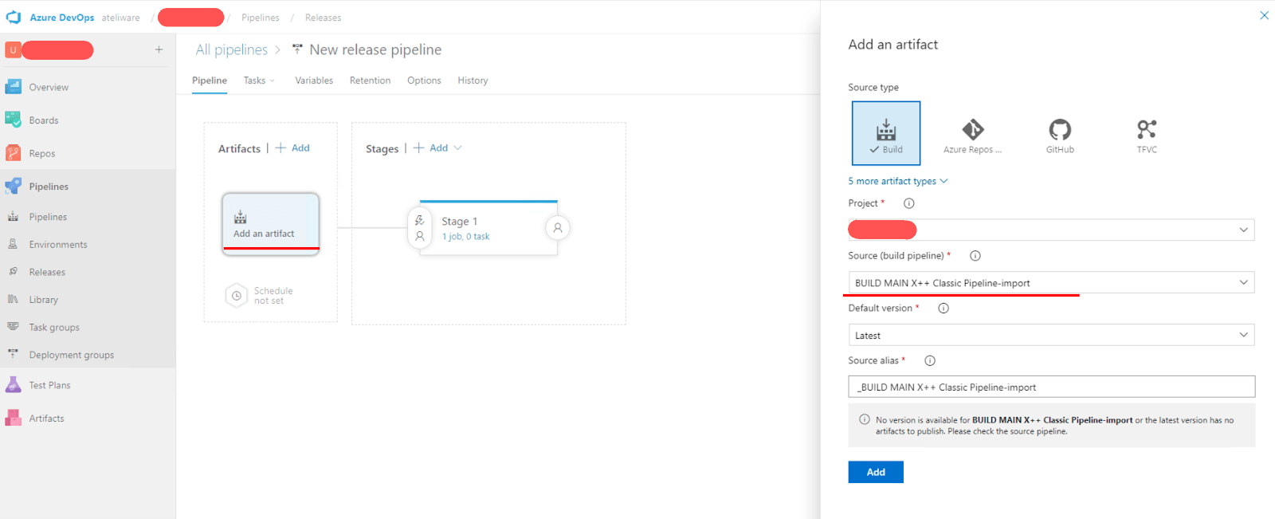This screenshot has width=1275, height=519.
Task: Click info icon next to Project
Action: point(908,203)
